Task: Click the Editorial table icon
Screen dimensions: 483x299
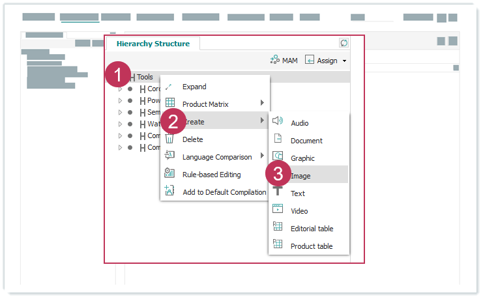Action: click(x=278, y=227)
